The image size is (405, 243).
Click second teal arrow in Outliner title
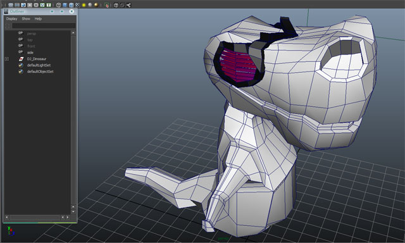coord(62,11)
